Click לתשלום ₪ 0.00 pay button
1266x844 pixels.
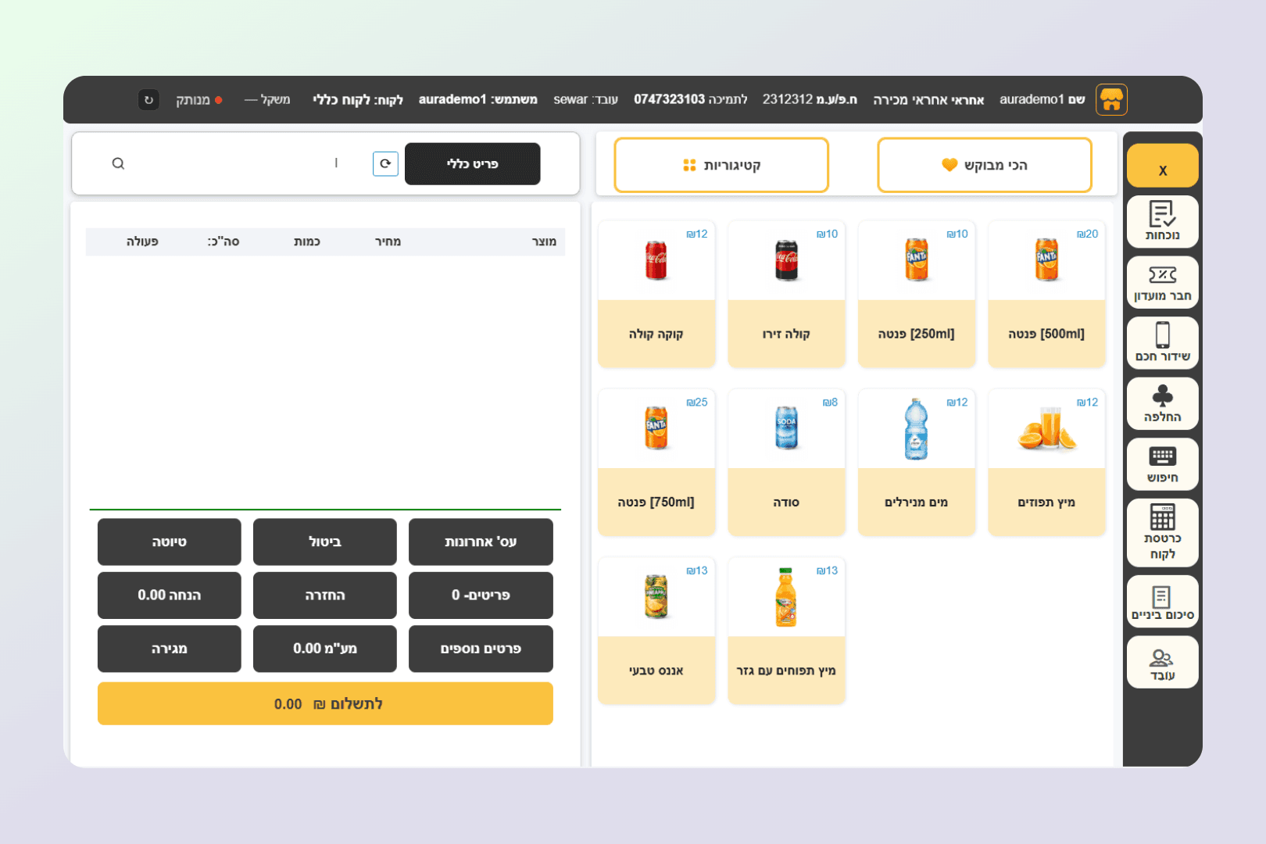(x=325, y=703)
